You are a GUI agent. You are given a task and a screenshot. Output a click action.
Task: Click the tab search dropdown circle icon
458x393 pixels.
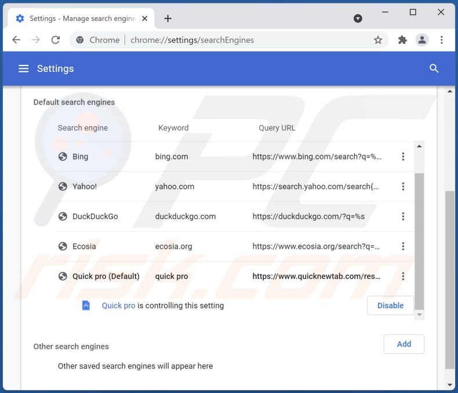(358, 19)
